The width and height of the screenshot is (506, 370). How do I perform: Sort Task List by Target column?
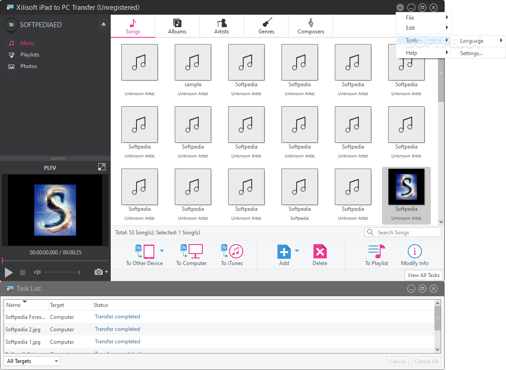[70, 305]
